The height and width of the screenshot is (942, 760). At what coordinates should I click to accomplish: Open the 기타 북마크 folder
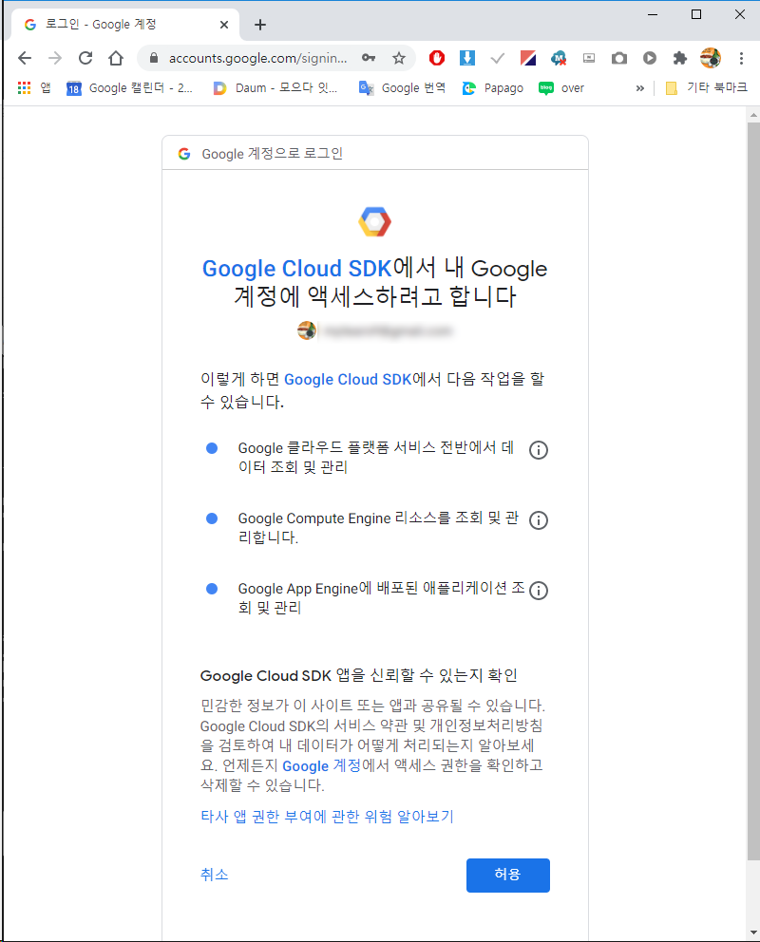[x=707, y=88]
